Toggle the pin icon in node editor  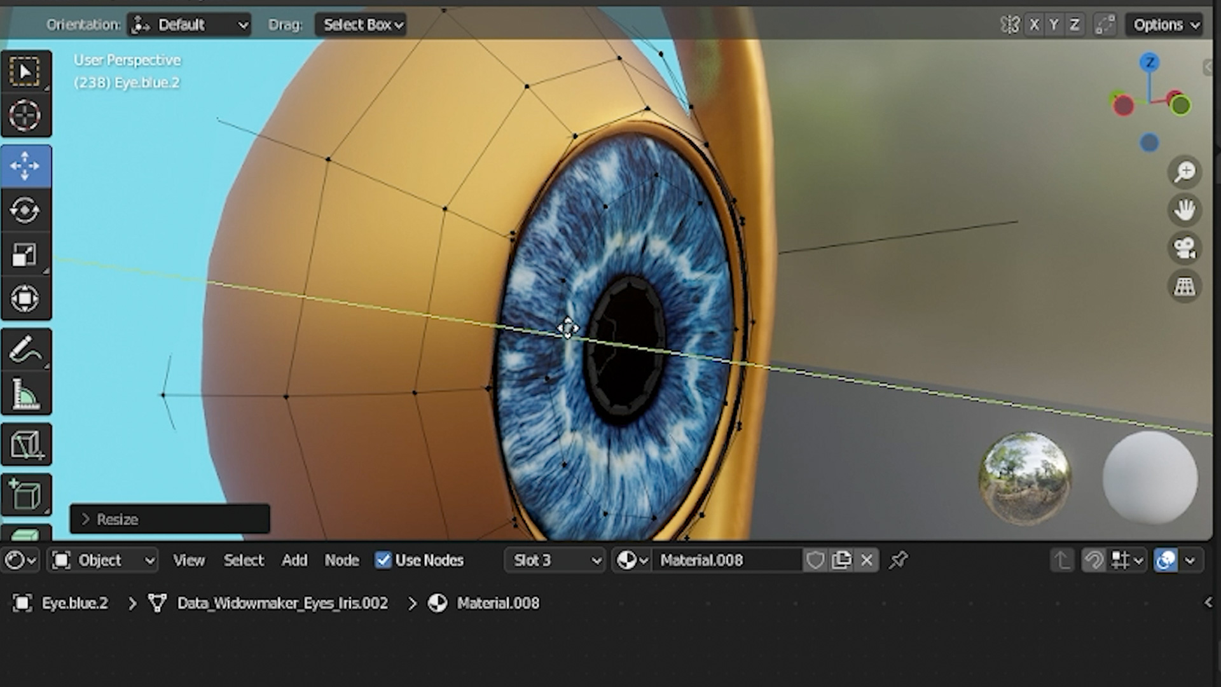[x=899, y=560]
